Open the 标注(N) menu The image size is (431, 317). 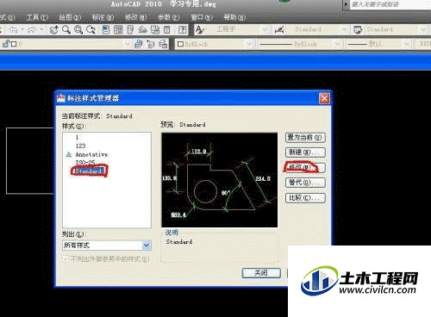[103, 17]
